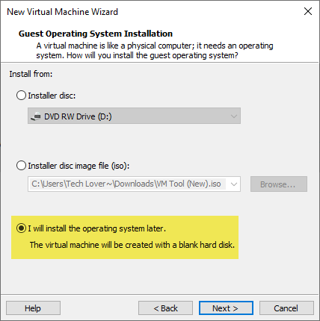Click inside the ISO file path field
This screenshot has width=320, height=321.
point(128,184)
